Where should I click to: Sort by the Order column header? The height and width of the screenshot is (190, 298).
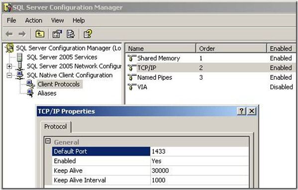tap(231, 48)
